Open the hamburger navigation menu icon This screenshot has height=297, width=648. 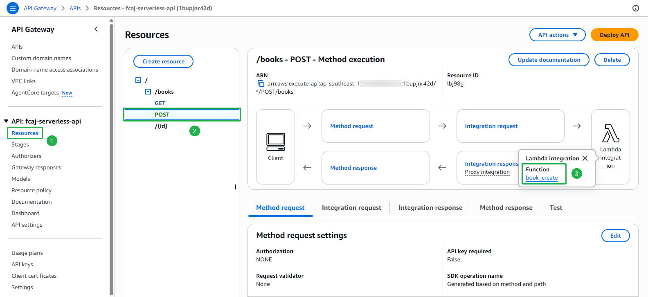coord(13,8)
